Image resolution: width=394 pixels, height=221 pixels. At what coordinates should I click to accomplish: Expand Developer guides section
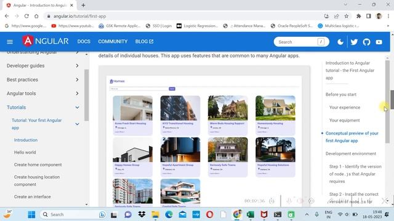(x=42, y=66)
